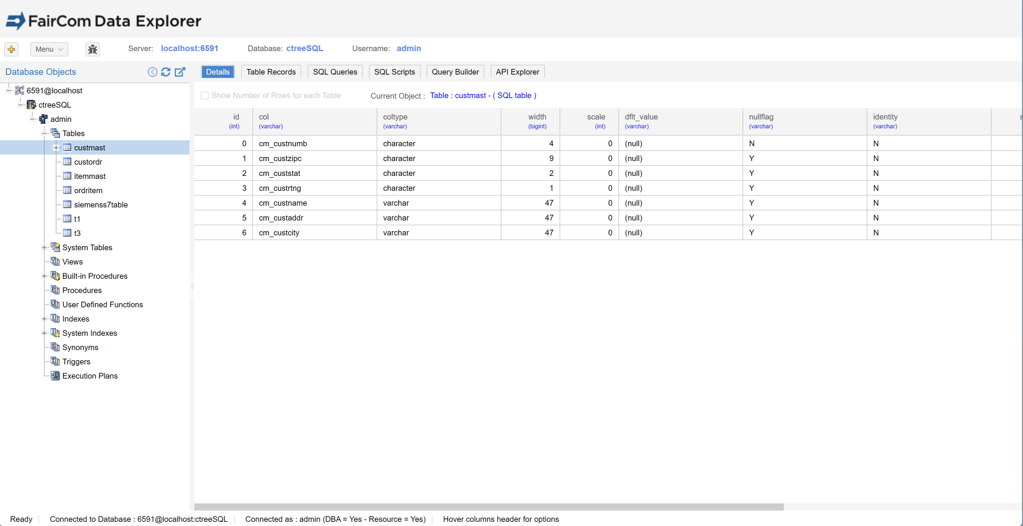Click the scale column header
The width and height of the screenshot is (1023, 526).
pos(589,121)
